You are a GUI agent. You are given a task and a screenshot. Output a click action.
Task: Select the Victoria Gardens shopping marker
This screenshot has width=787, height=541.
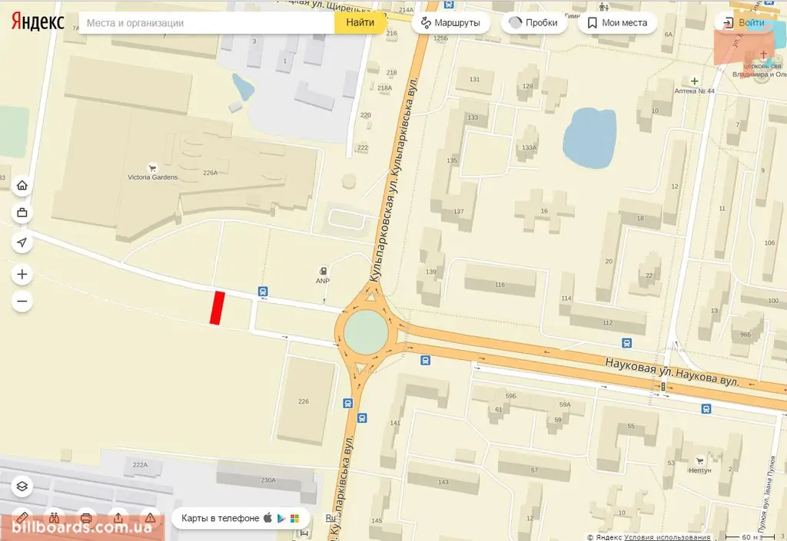153,168
